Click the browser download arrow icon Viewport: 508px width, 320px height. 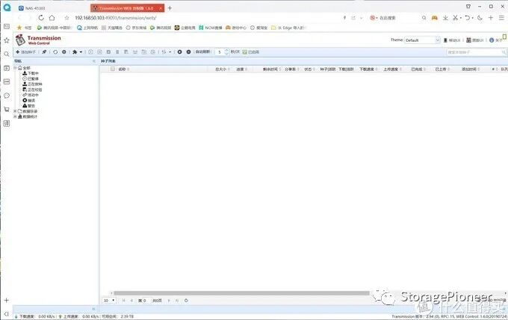pyautogui.click(x=445, y=18)
